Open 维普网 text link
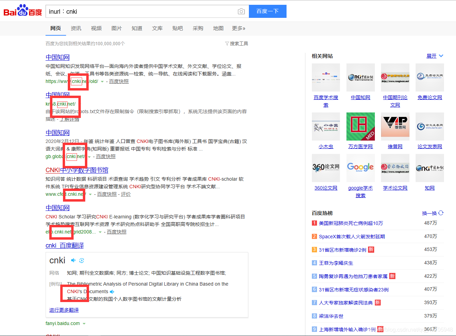 pos(395,146)
